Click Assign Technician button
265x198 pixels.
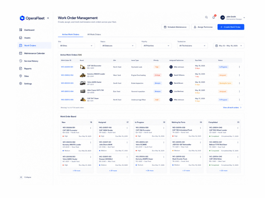(203, 27)
